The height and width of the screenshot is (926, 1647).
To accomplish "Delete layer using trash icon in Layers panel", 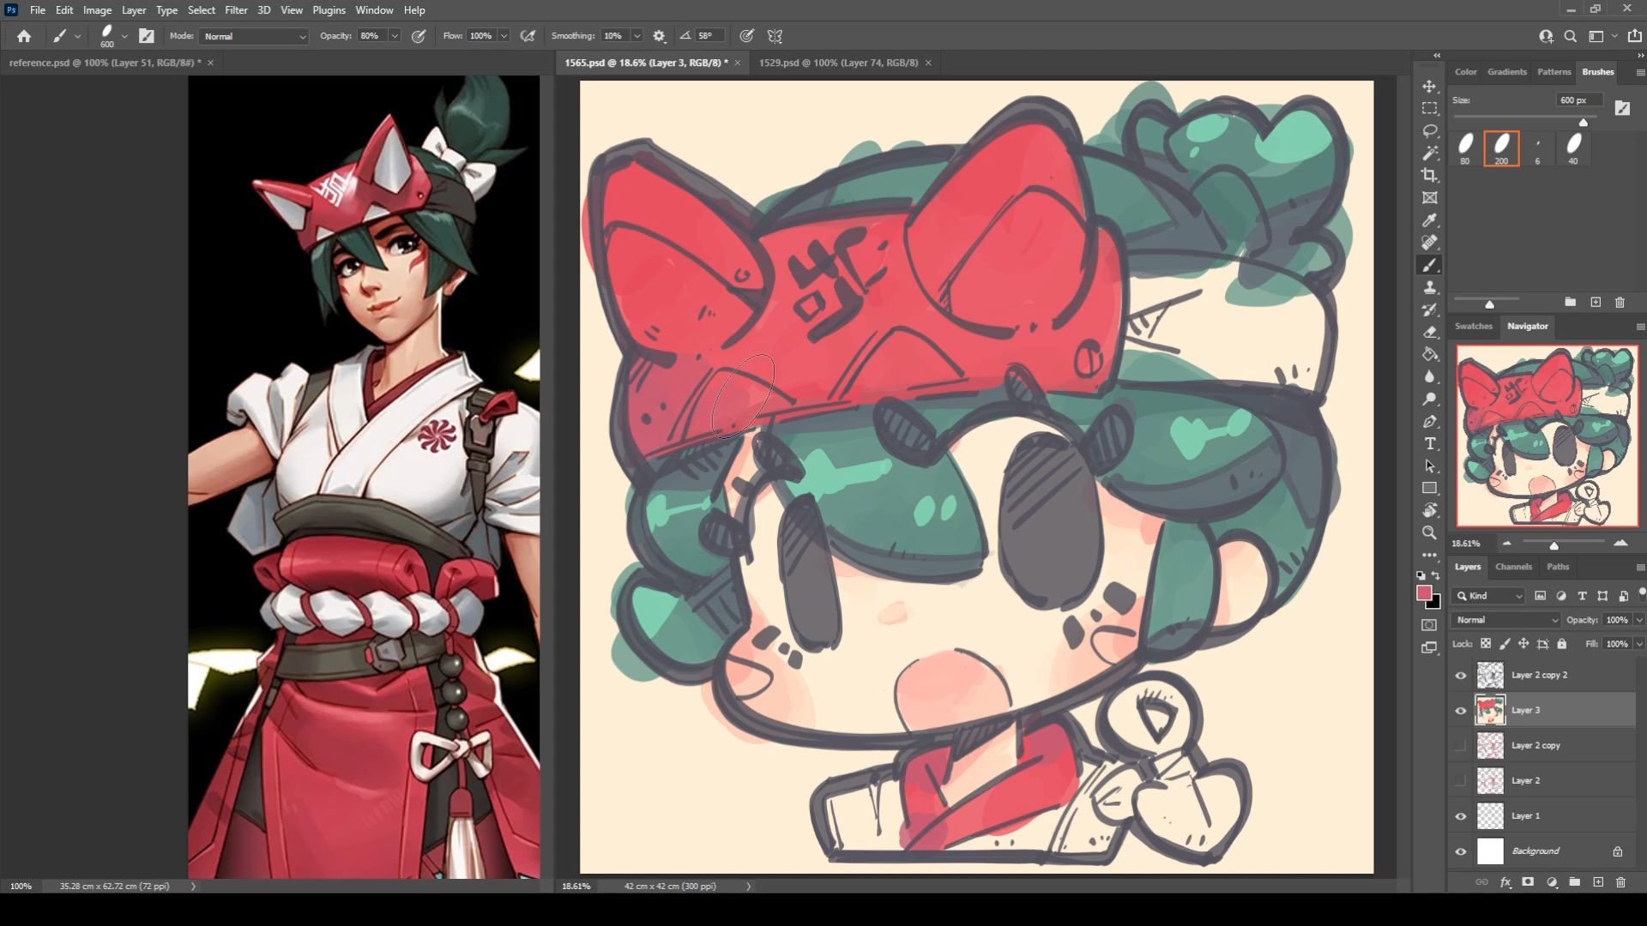I will click(1620, 881).
